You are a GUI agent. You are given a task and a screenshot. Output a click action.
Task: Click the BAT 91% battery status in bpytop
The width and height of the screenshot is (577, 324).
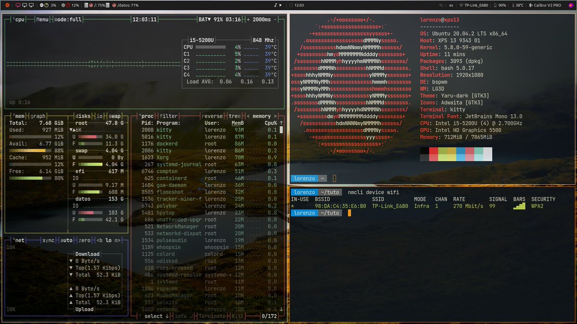[219, 20]
